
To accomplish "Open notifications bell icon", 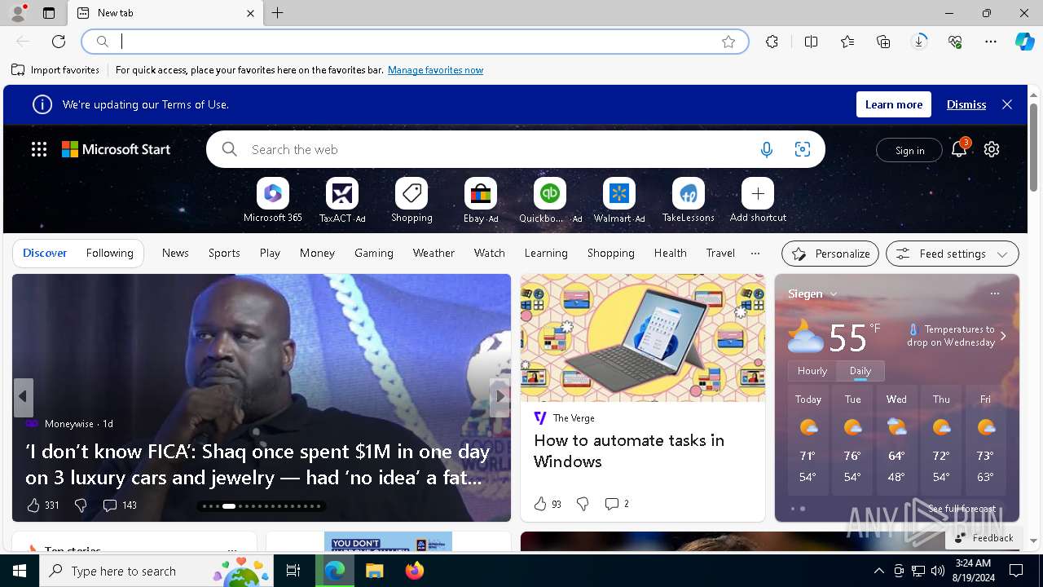I will pos(959,148).
